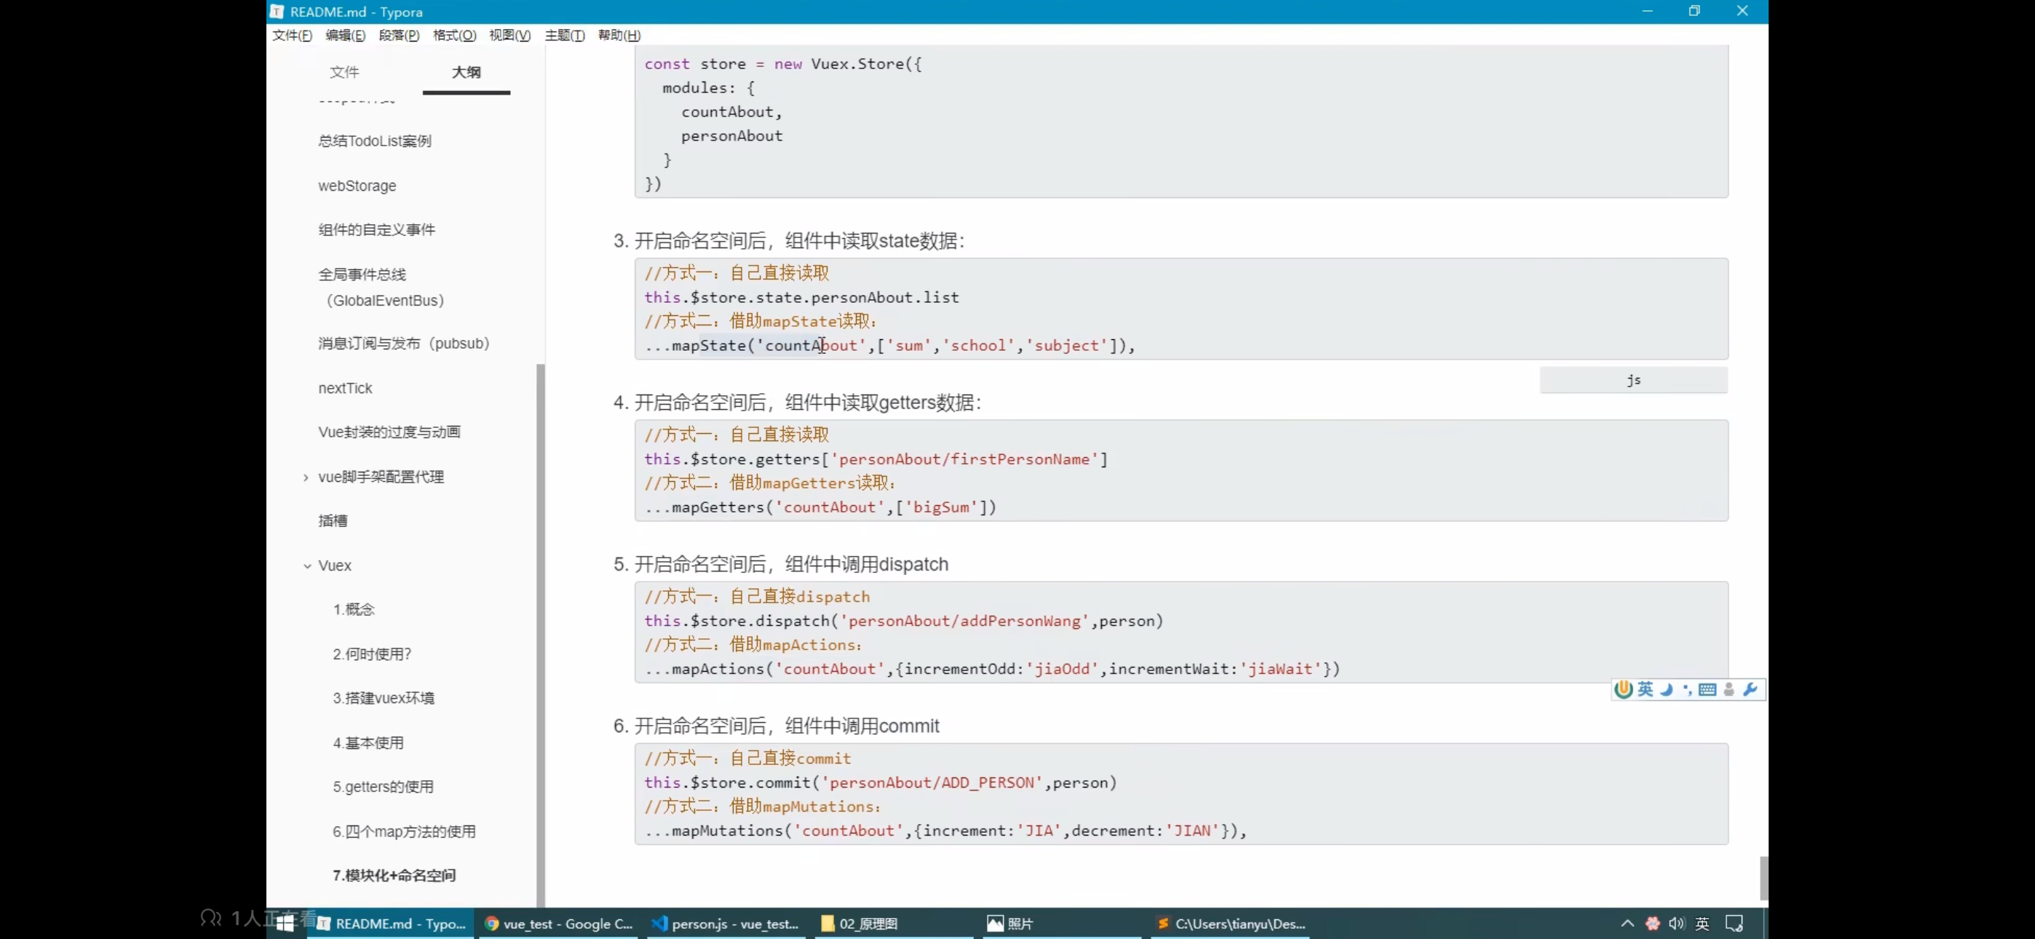Switch to VS Code person.js taskbar item
This screenshot has width=2035, height=939.
725,923
